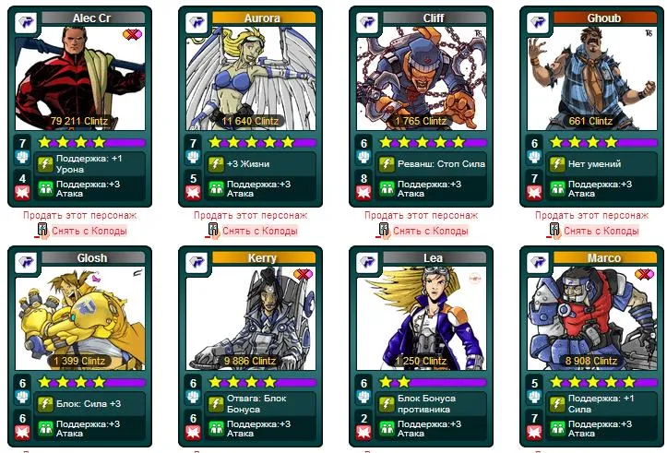Image resolution: width=667 pixels, height=453 pixels.
Task: Click the Aurora card name header
Action: 264,18
